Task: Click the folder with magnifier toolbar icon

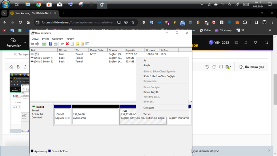Action: [x=82, y=44]
